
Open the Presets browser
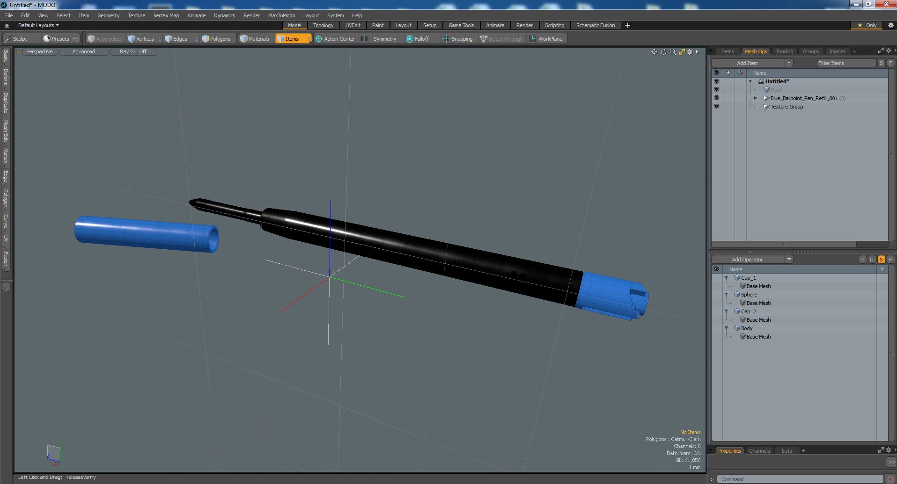(60, 39)
